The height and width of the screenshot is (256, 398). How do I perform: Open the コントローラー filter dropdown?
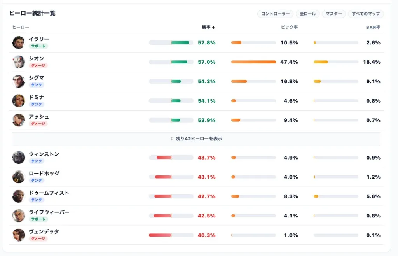[x=276, y=14]
